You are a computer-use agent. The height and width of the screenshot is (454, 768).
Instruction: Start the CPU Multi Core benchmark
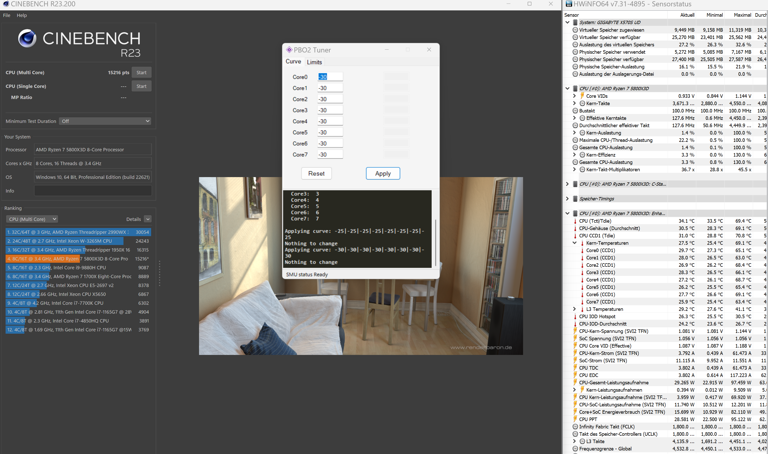[x=141, y=72]
